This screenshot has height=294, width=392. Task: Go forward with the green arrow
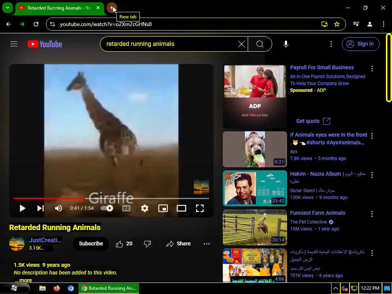(22, 24)
